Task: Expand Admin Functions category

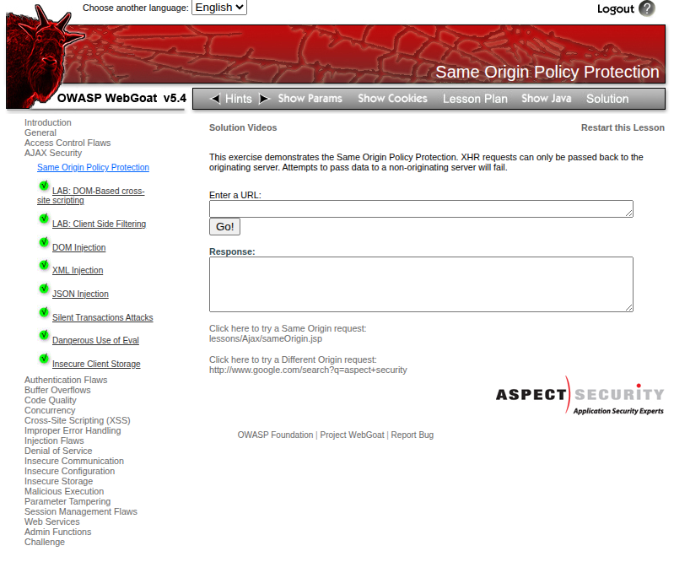Action: tap(58, 532)
